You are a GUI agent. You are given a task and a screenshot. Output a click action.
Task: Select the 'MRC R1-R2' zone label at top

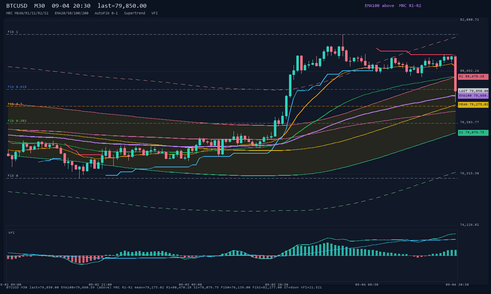410,6
